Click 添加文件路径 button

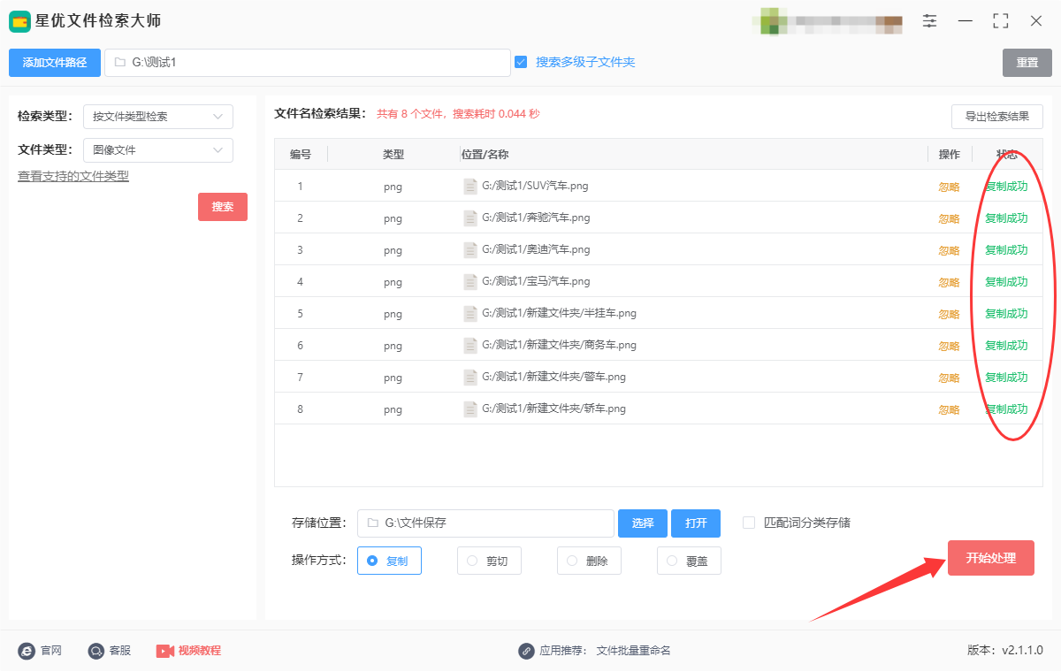click(55, 63)
